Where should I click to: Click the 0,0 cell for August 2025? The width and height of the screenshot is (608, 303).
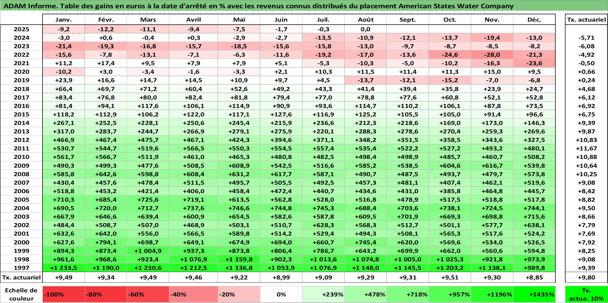[366, 29]
